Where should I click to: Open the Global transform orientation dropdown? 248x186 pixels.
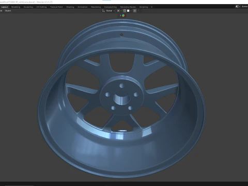tap(109, 11)
